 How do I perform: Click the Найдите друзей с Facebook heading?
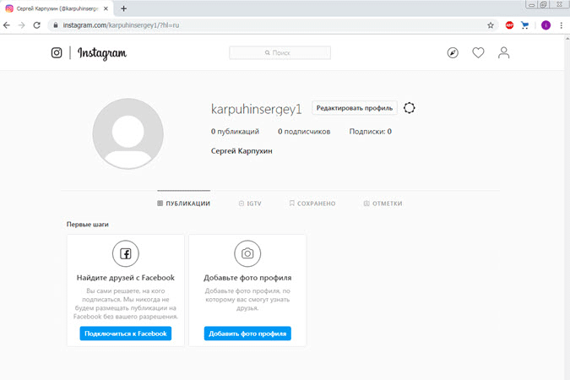pyautogui.click(x=126, y=278)
